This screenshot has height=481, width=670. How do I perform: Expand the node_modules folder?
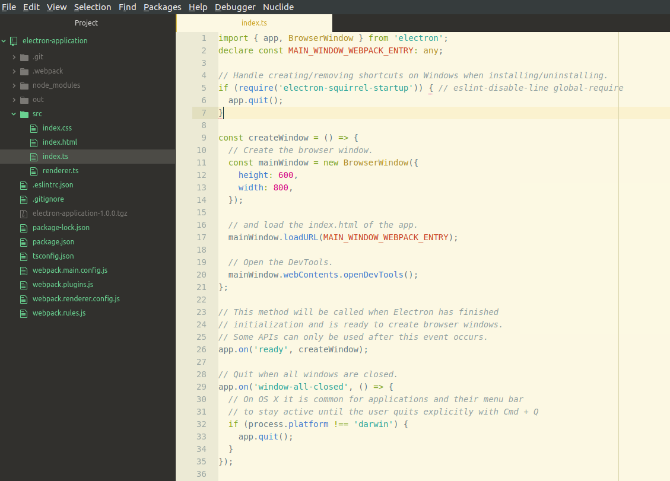[15, 85]
